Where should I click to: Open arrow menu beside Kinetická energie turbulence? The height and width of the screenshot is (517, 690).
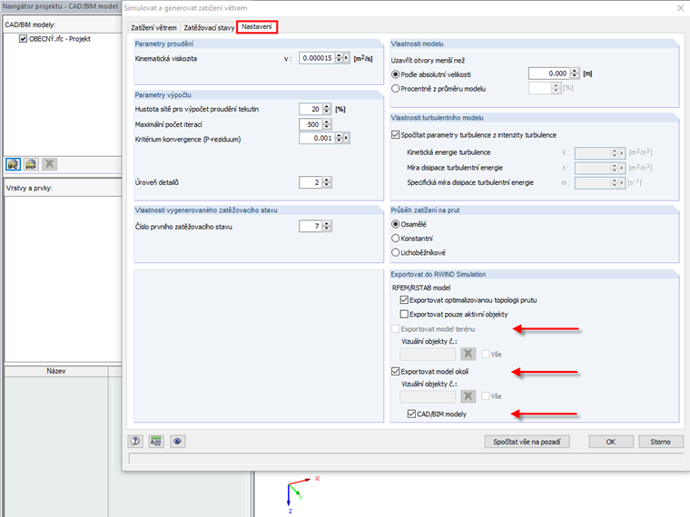[x=622, y=153]
